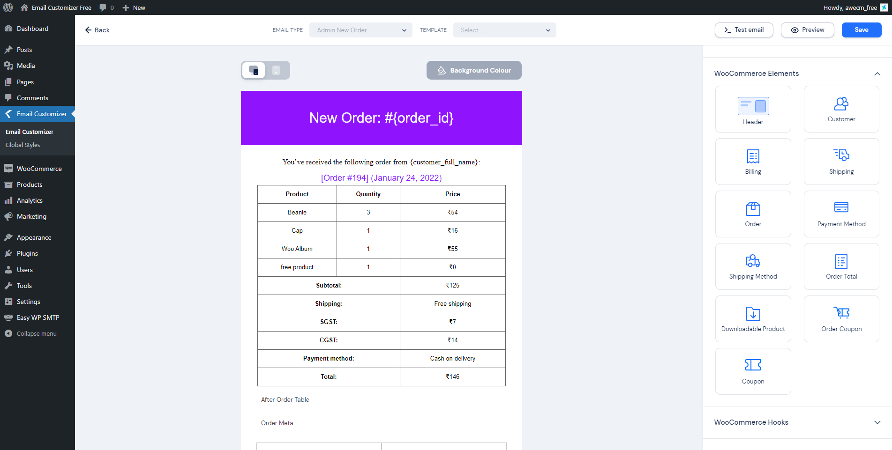Click the Dashboard sidebar icon
Screen dimensions: 892x450
point(8,29)
